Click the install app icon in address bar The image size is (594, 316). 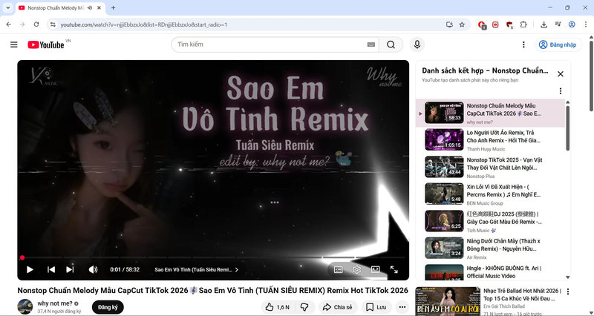click(x=449, y=24)
